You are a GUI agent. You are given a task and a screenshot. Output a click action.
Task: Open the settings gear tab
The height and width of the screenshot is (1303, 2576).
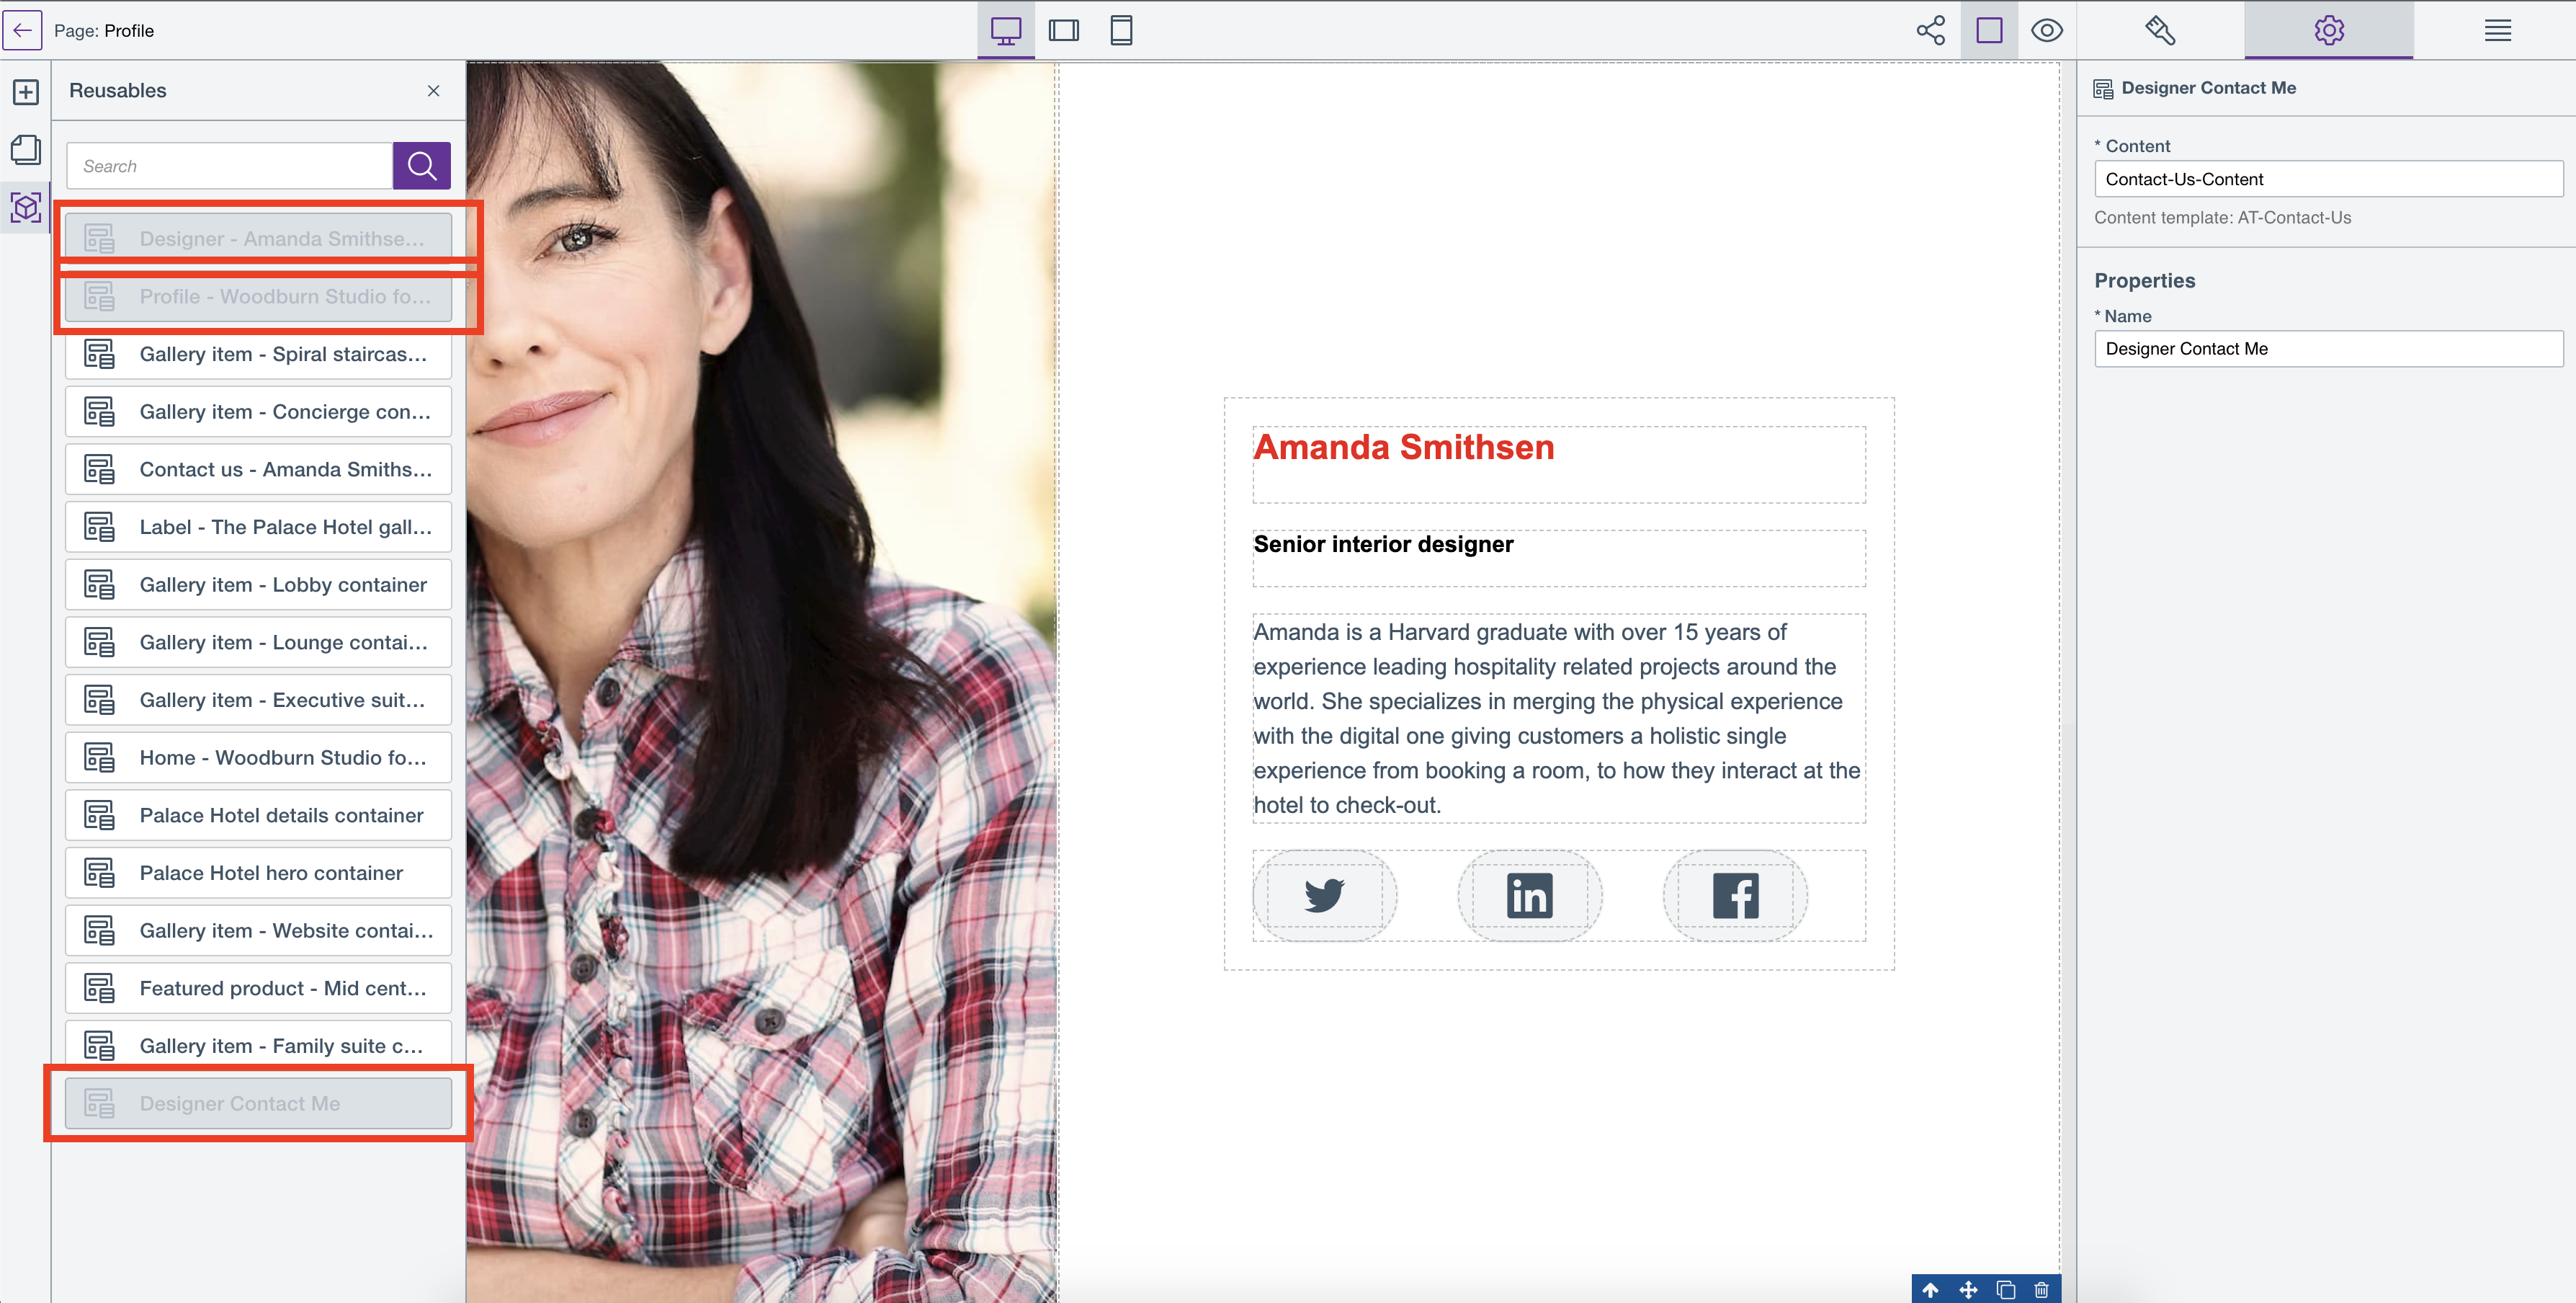coord(2328,30)
